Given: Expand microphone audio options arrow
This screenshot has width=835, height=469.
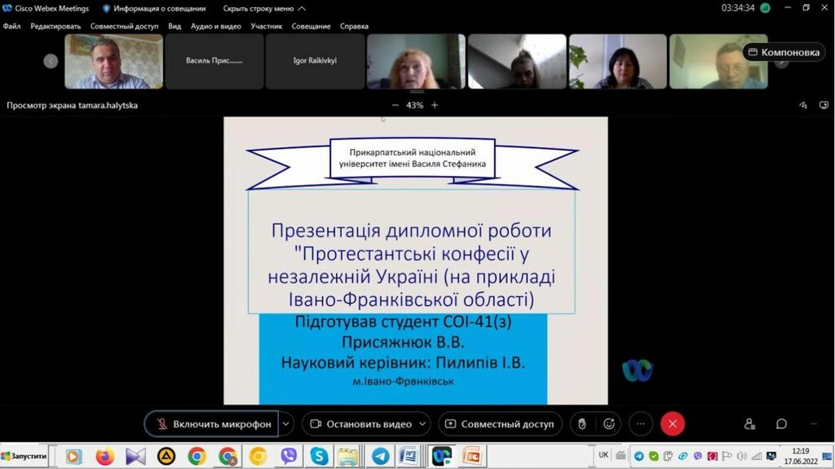Looking at the screenshot, I should pos(286,424).
